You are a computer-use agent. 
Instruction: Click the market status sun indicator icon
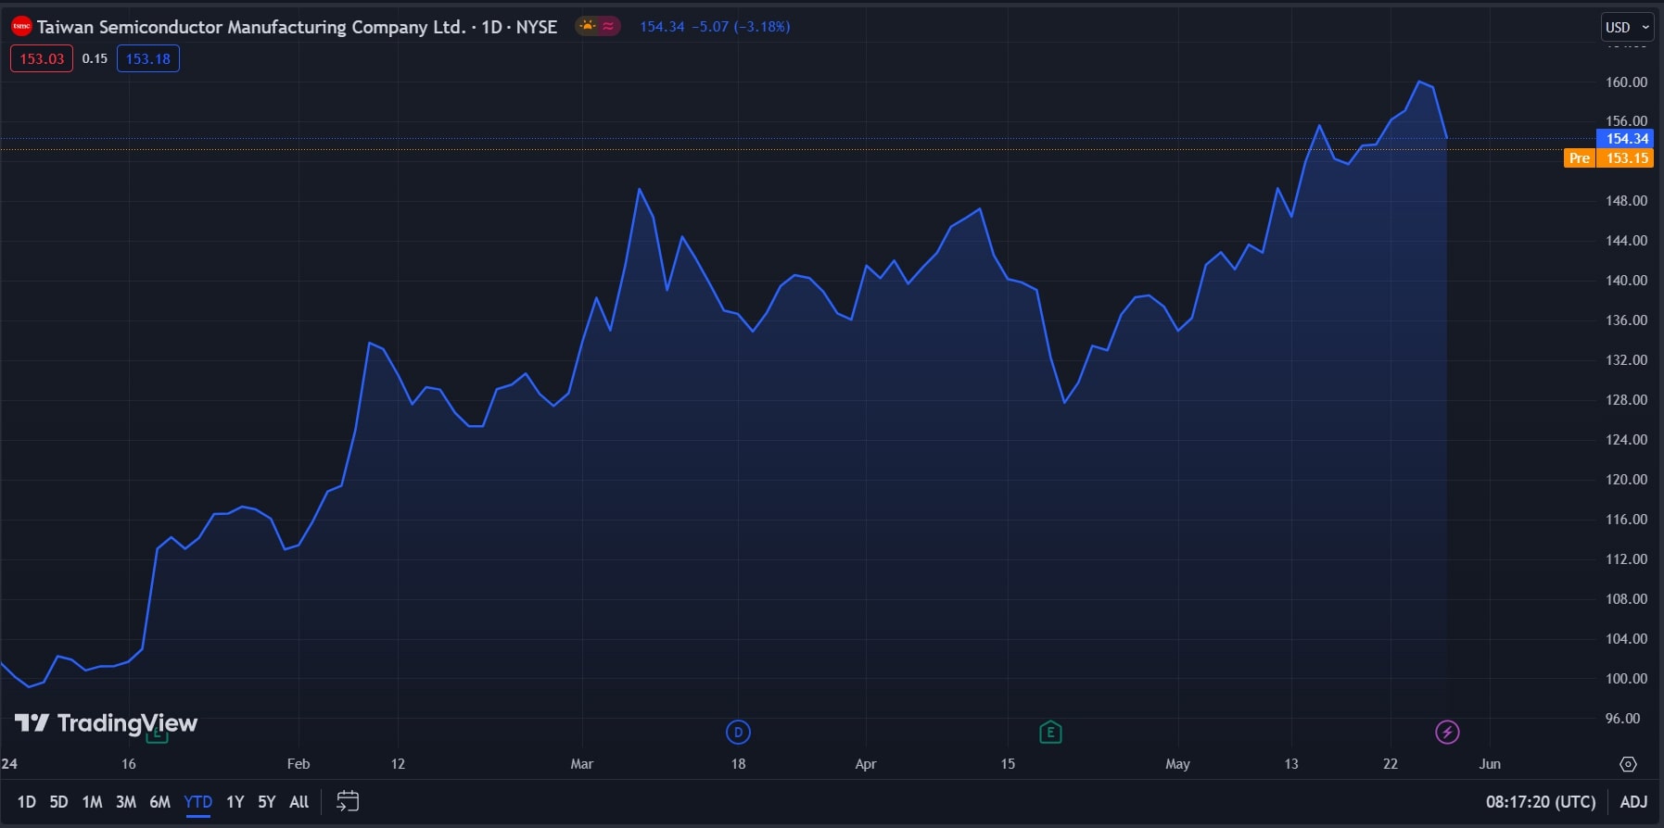point(588,26)
